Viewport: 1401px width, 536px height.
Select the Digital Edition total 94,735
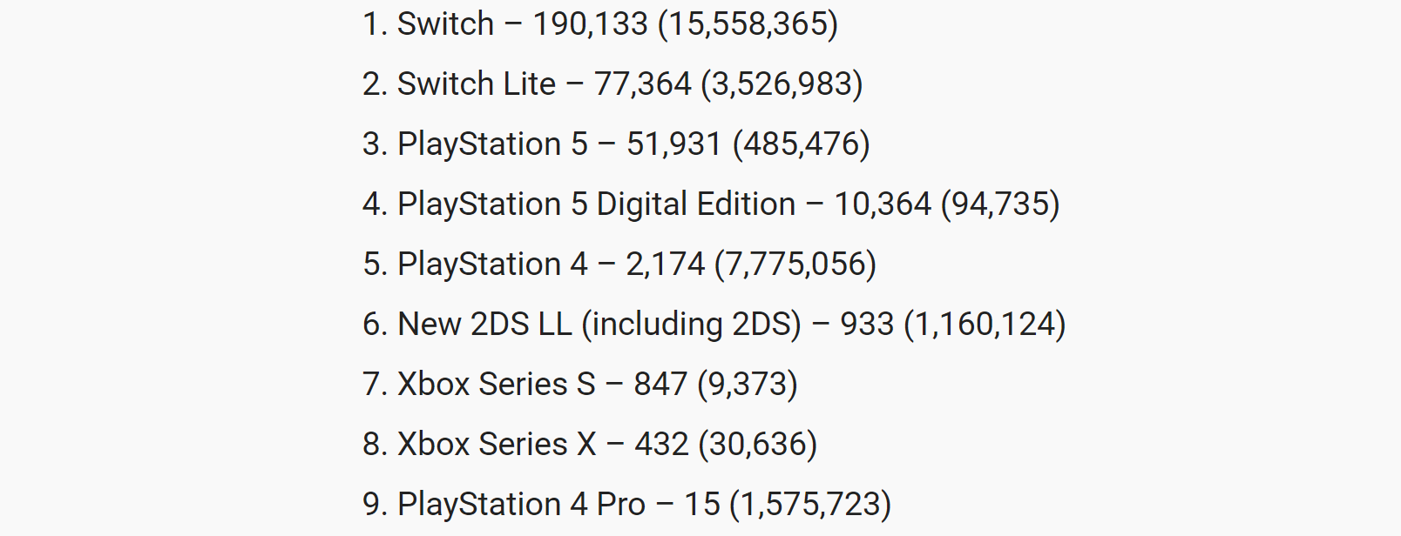click(1001, 204)
